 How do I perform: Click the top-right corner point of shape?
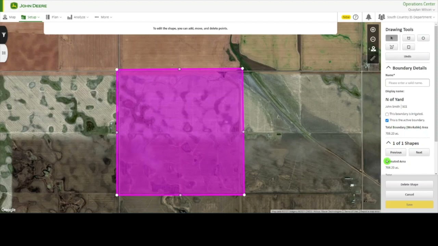pos(243,69)
